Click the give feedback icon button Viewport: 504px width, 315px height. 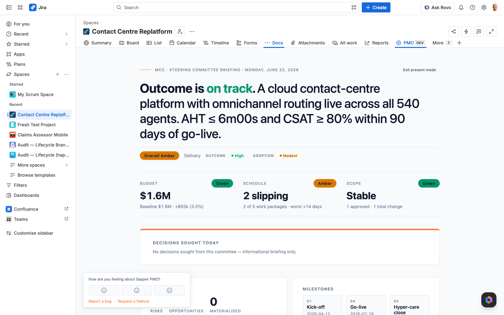click(479, 31)
